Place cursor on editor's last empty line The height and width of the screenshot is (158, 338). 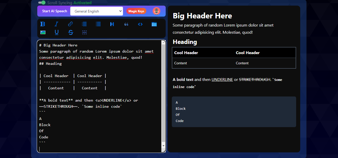click(100, 149)
